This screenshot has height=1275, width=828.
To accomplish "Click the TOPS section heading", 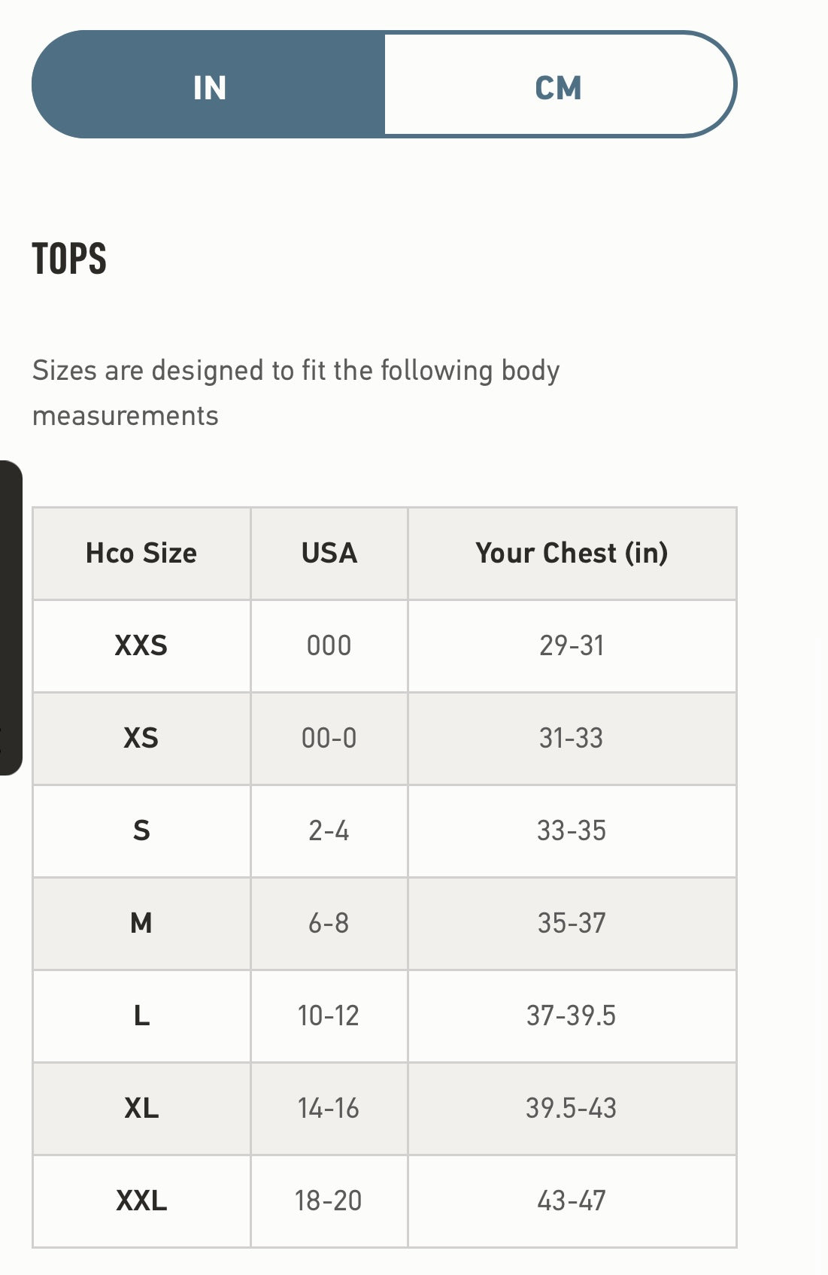I will 69,260.
